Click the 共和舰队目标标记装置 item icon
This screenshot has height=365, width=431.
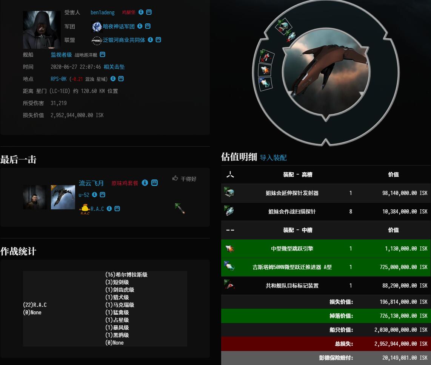pyautogui.click(x=229, y=285)
